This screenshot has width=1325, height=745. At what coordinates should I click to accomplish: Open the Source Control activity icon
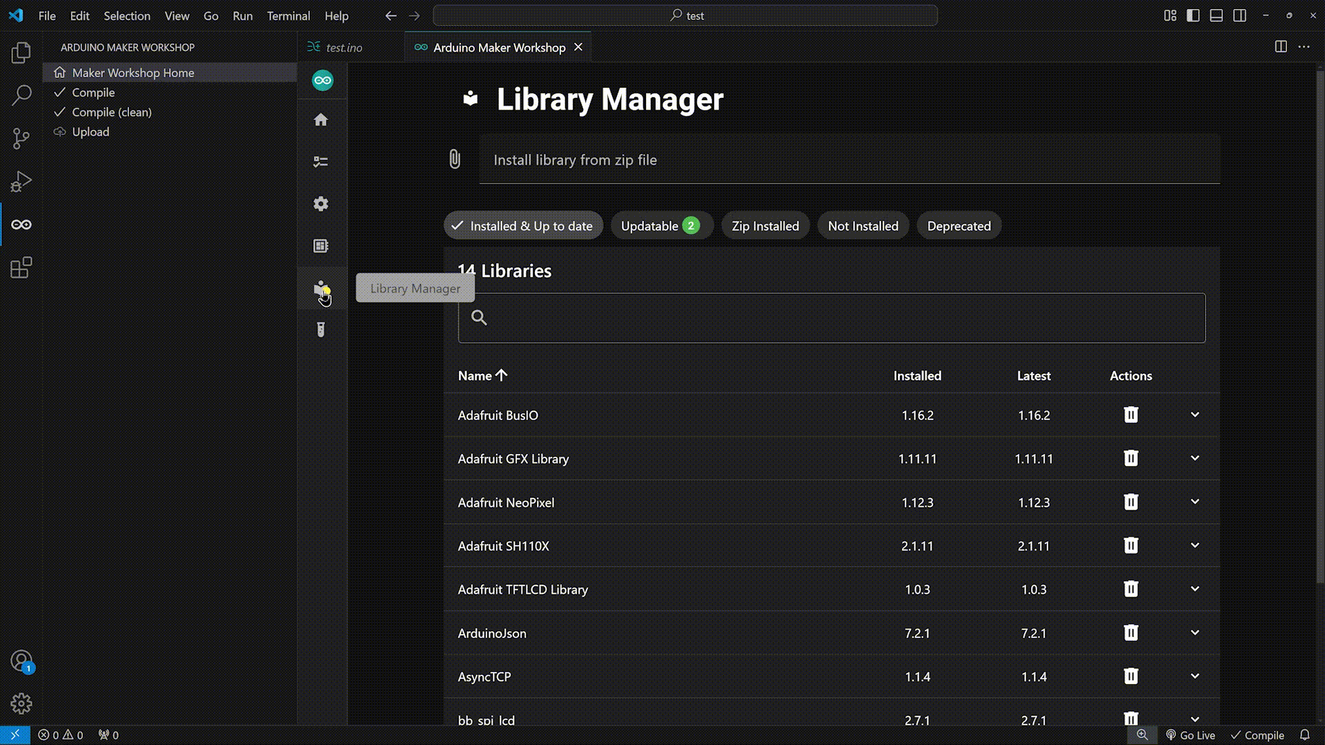21,138
